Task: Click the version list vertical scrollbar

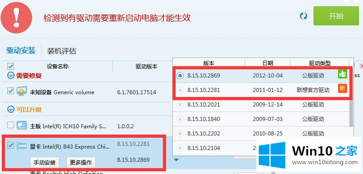Action: (x=351, y=114)
